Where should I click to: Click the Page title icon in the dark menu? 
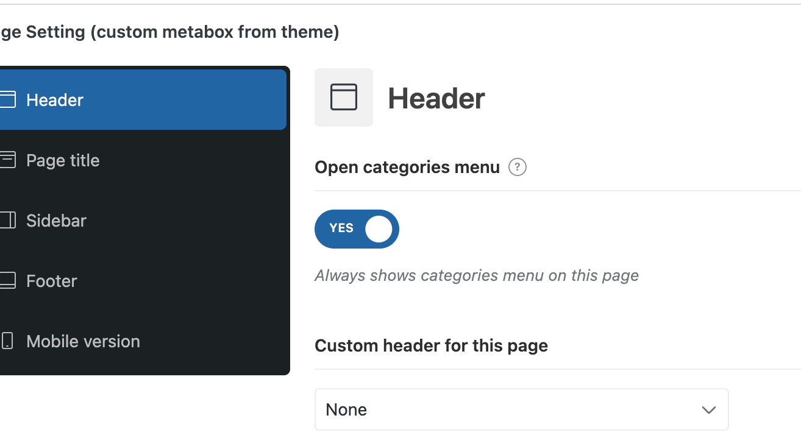coord(7,160)
